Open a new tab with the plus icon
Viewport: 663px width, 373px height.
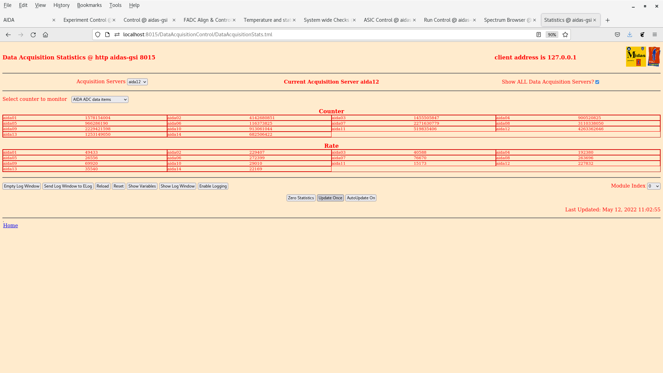607,20
